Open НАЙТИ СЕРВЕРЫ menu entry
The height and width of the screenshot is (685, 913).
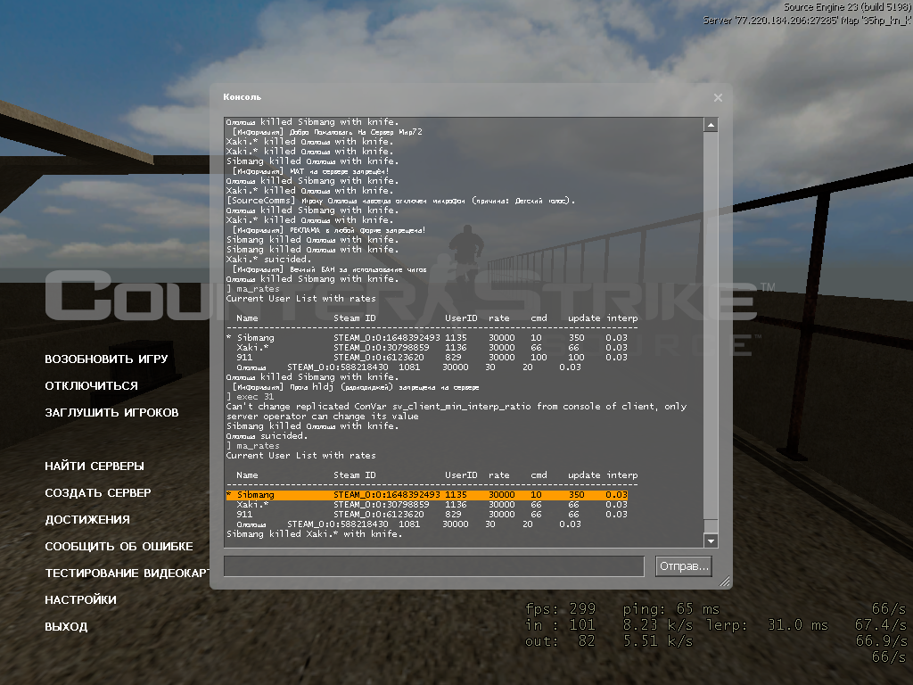(x=95, y=466)
